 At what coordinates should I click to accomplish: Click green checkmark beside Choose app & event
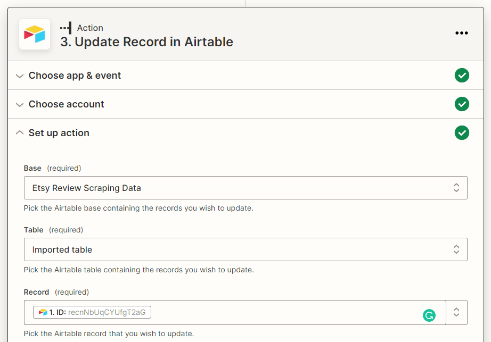pyautogui.click(x=462, y=76)
